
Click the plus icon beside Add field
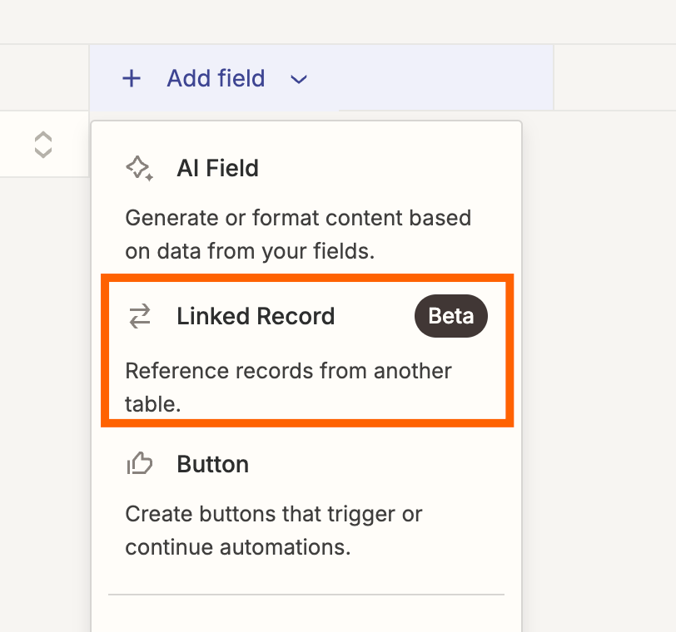[x=132, y=79]
